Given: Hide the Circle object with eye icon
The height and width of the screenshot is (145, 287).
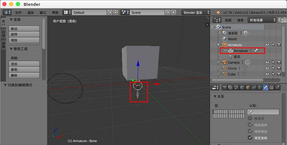Looking at the screenshot, I should click(x=267, y=68).
